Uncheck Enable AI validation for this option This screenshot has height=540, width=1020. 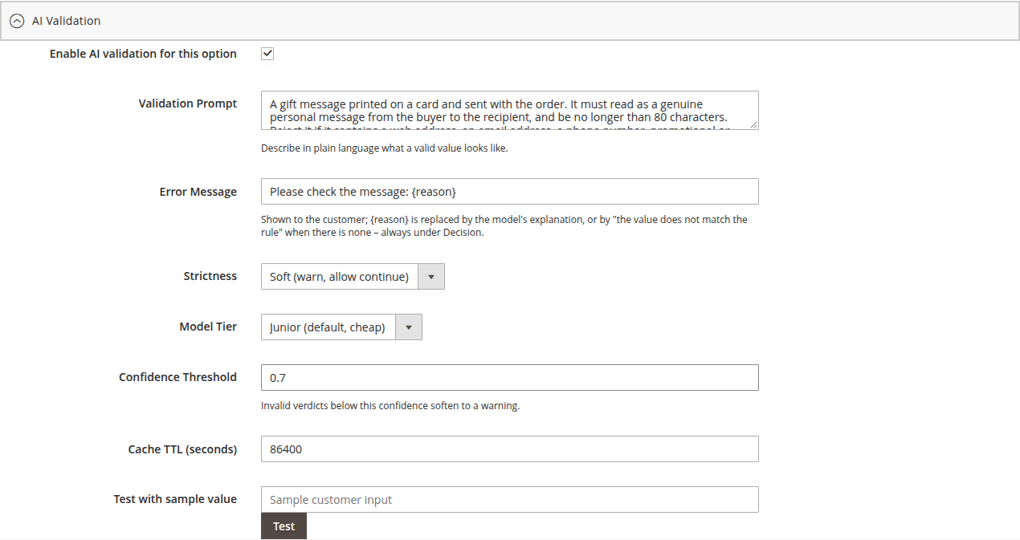(x=267, y=54)
